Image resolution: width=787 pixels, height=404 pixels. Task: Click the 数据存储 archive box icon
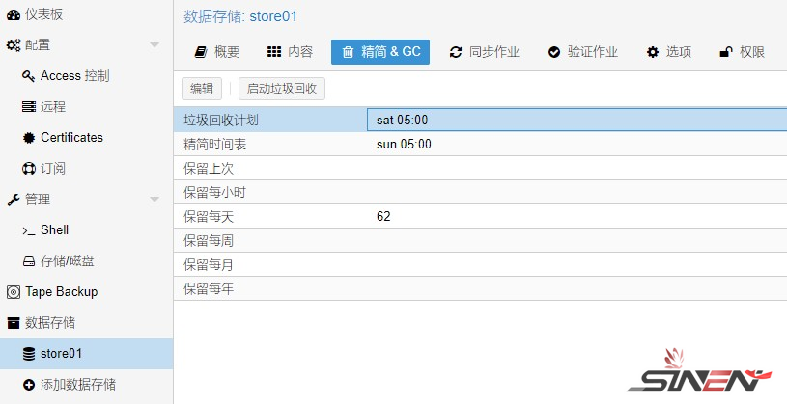point(14,323)
